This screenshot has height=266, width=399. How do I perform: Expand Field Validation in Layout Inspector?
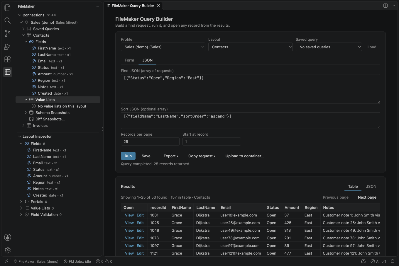[21, 214]
